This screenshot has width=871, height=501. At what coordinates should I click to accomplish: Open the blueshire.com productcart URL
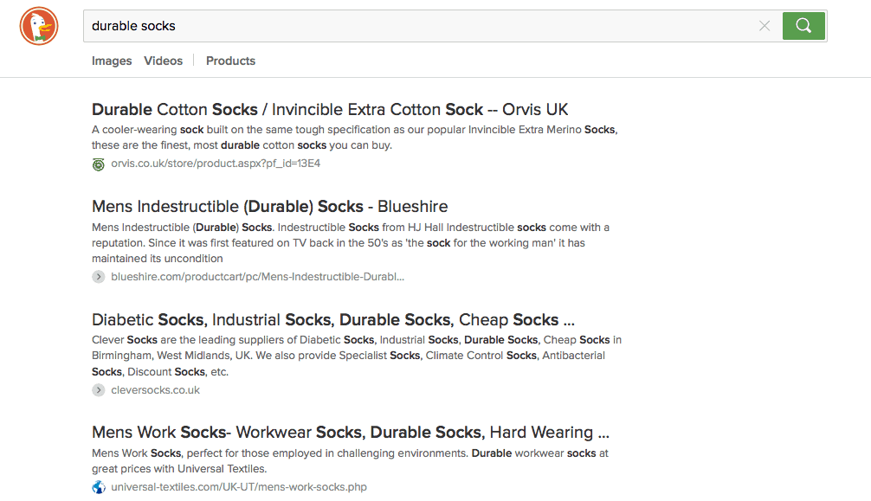click(257, 277)
